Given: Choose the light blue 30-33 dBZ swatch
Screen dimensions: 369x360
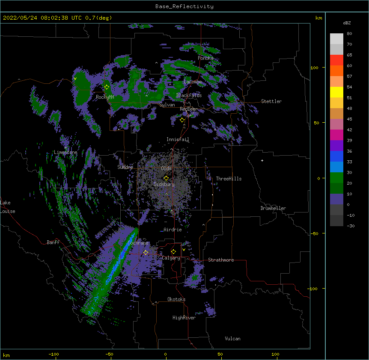Looking at the screenshot, I should 336,167.
